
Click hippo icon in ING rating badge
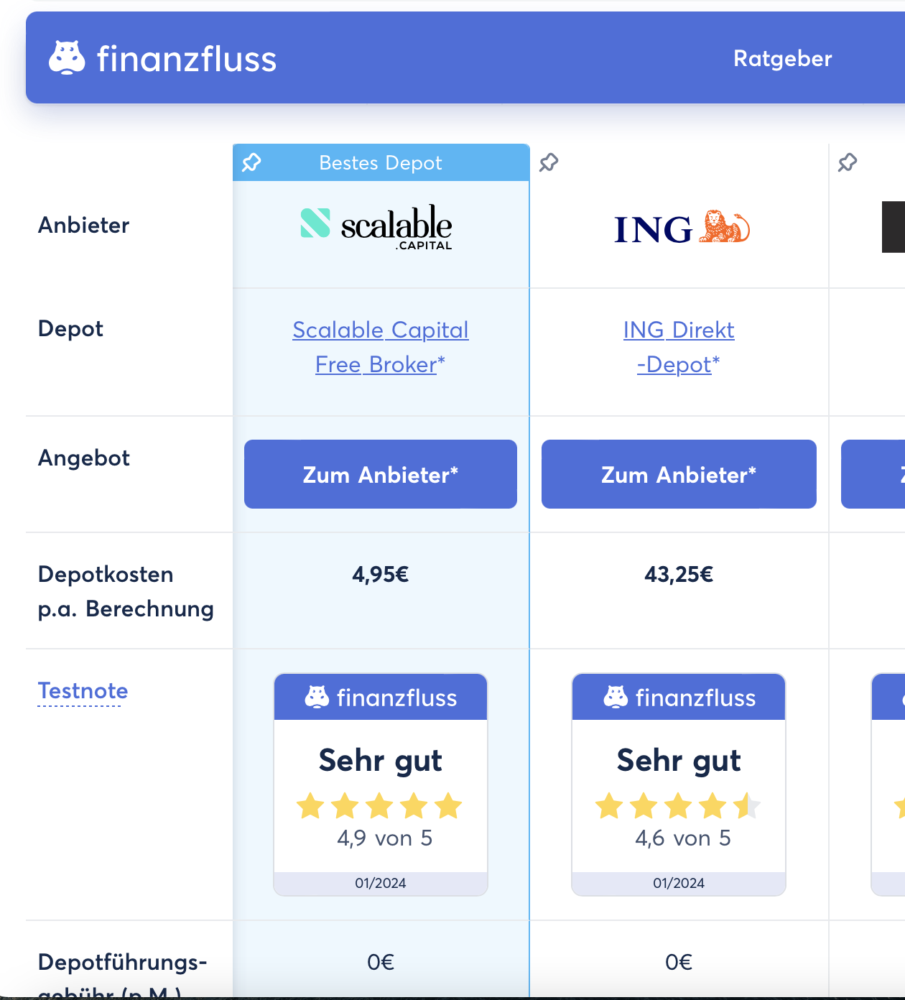pyautogui.click(x=616, y=697)
